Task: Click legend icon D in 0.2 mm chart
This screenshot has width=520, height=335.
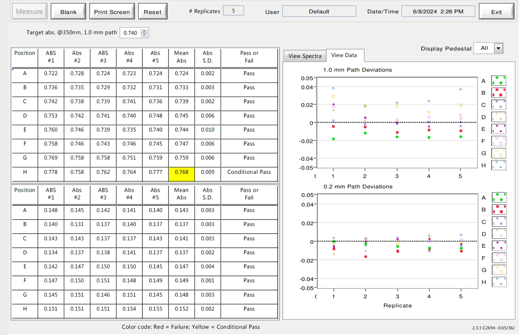Action: click(x=499, y=234)
